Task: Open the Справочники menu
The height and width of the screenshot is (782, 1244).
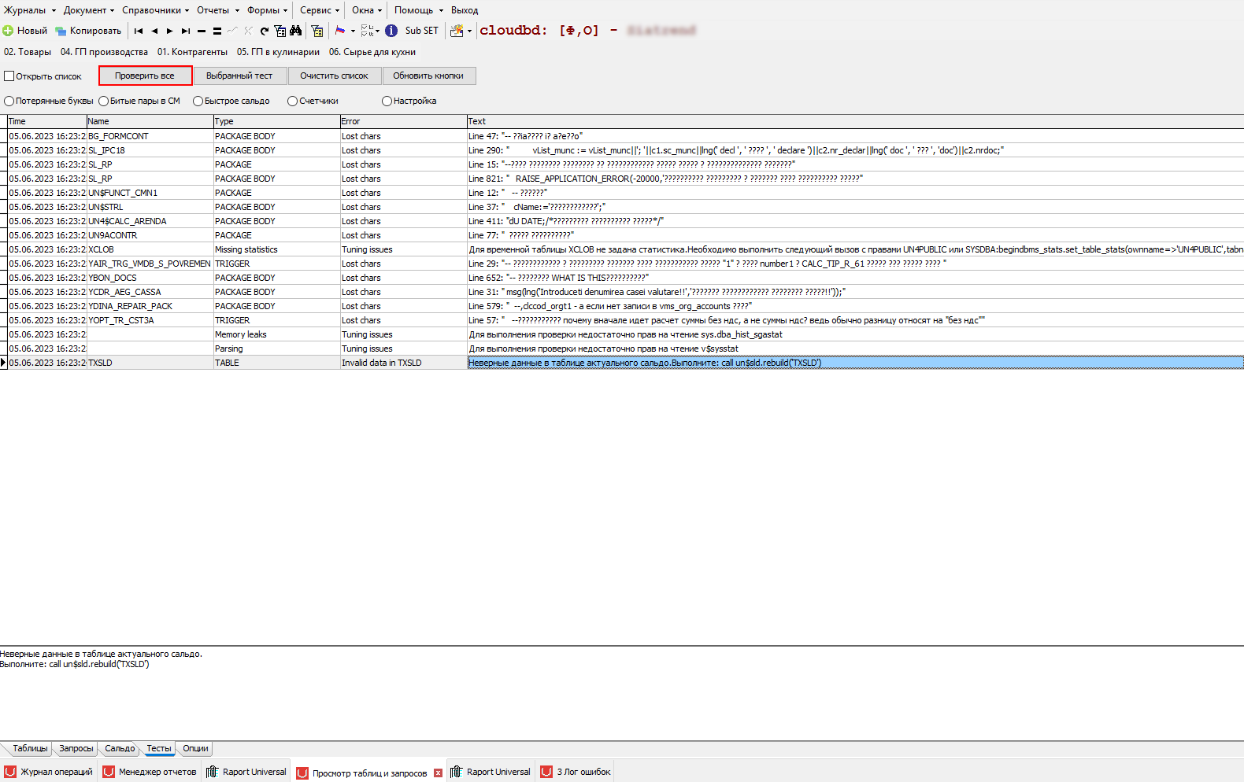Action: [155, 10]
